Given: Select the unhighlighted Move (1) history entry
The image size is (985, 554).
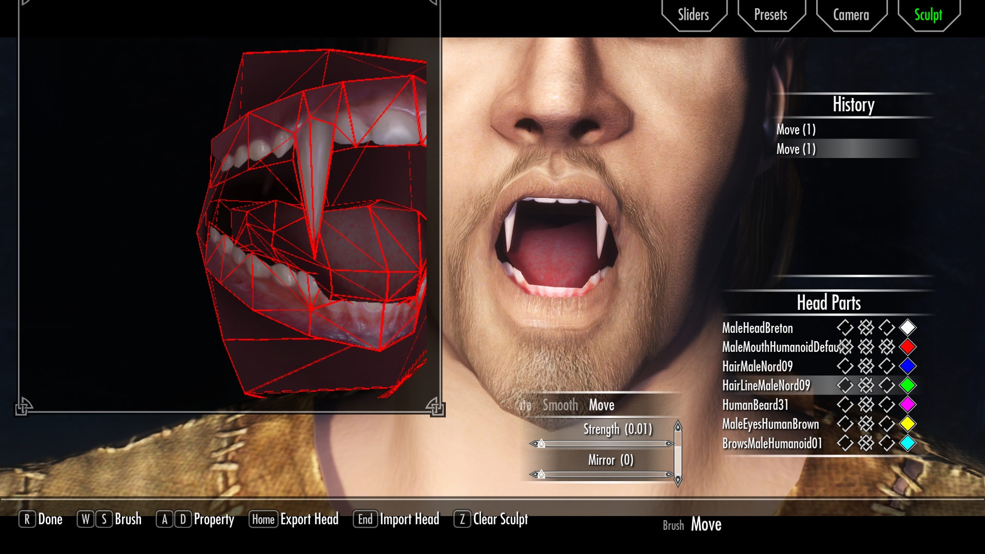Looking at the screenshot, I should [x=796, y=129].
